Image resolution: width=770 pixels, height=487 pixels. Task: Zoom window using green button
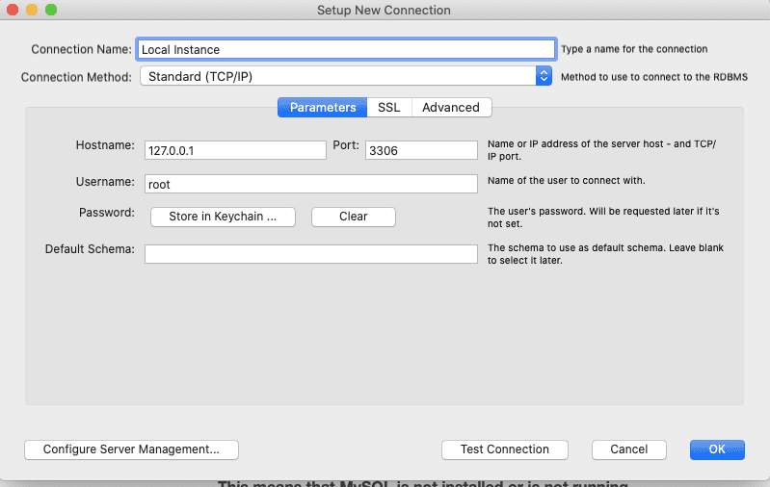pos(51,10)
